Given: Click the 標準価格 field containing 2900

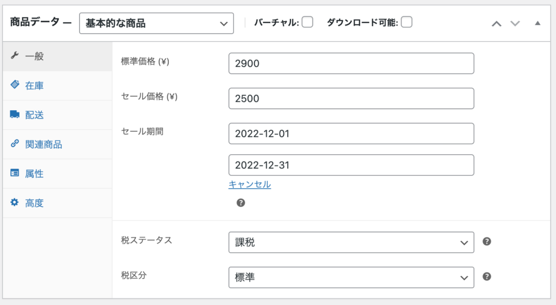Looking at the screenshot, I should click(x=351, y=63).
